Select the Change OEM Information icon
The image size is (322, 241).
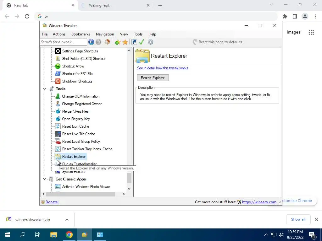[58, 96]
